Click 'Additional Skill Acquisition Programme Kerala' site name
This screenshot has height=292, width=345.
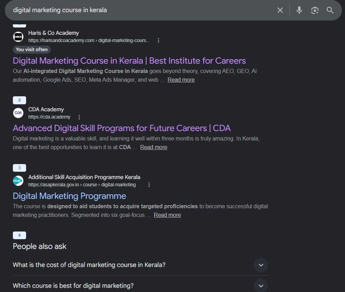84,177
